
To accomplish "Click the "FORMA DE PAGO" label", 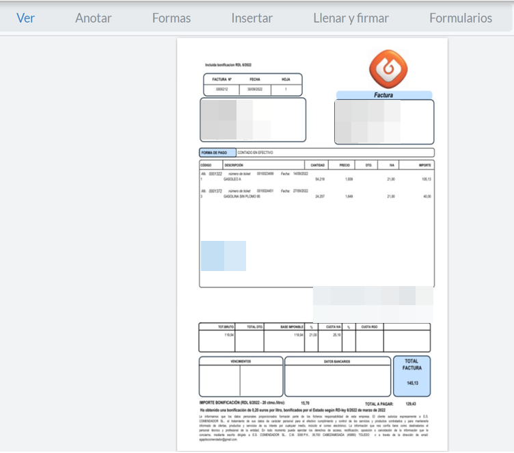I will (214, 153).
